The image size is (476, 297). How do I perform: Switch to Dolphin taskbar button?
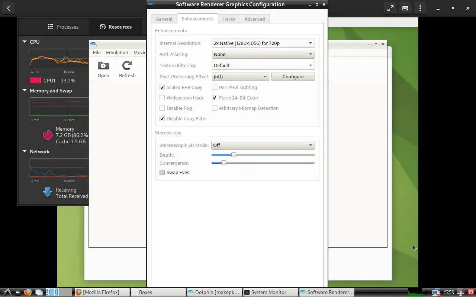click(x=214, y=292)
